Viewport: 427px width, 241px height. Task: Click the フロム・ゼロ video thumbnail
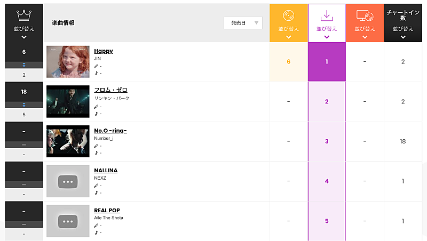[x=67, y=101]
